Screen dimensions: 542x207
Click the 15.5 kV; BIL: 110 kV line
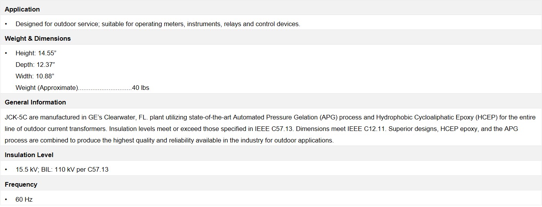tap(62, 169)
